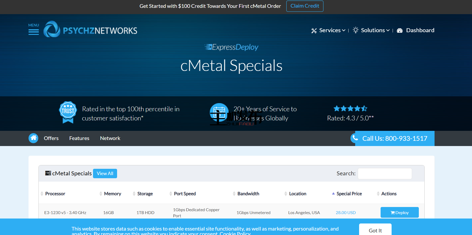The height and width of the screenshot is (235, 472).
Task: Click the home icon in the navigation bar
Action: point(33,138)
